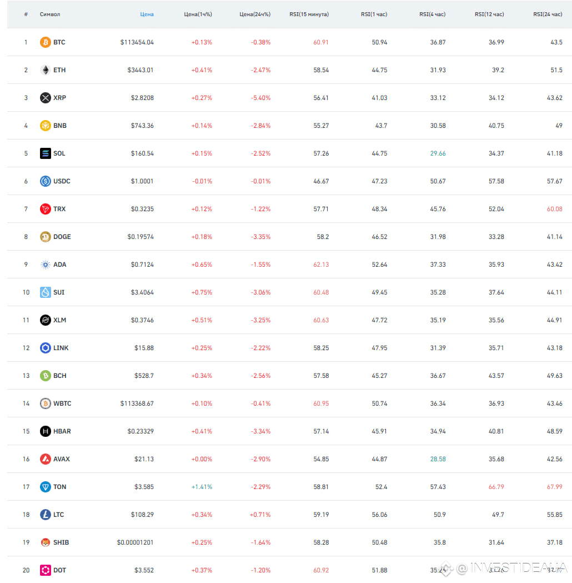The height and width of the screenshot is (583, 572).
Task: Click the Символ column header
Action: (x=50, y=14)
